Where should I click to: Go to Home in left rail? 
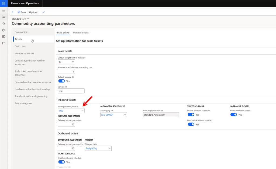4,17
